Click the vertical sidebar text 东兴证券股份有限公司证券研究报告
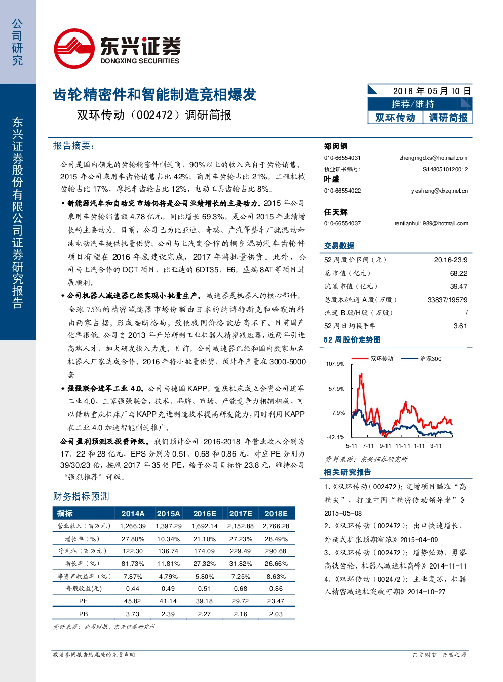 17,212
